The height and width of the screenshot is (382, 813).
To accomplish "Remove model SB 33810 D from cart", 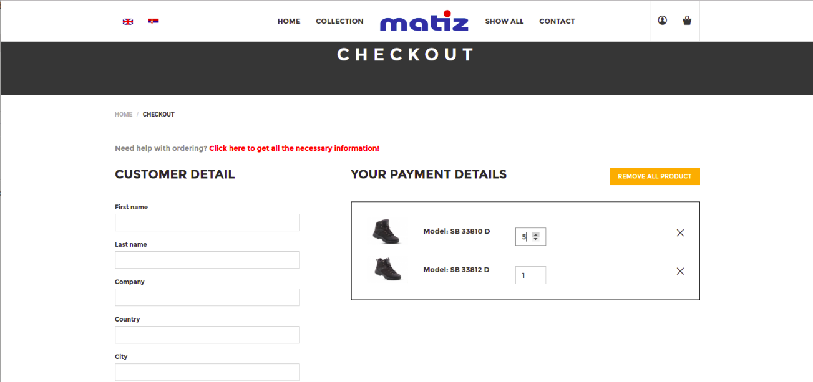I will [680, 233].
